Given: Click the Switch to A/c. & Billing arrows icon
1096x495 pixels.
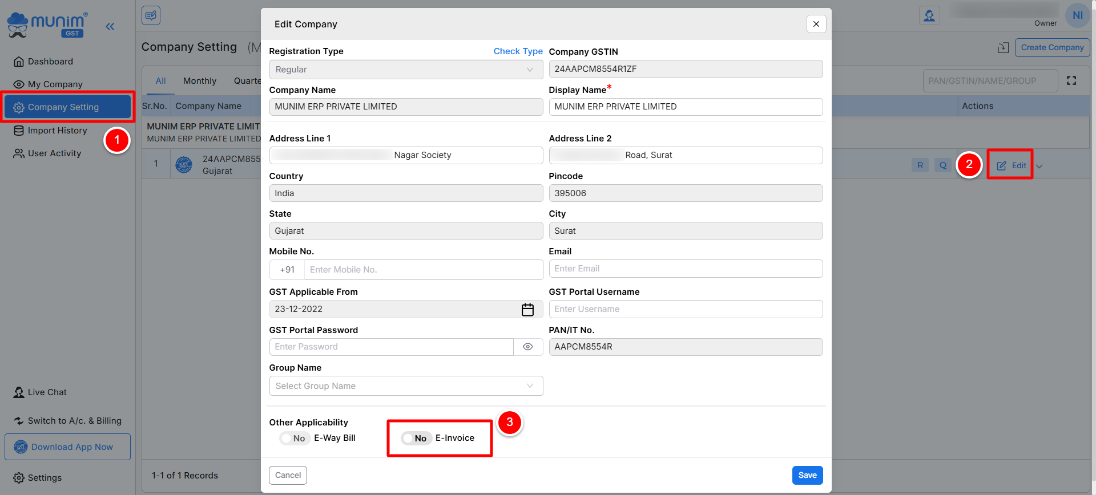Looking at the screenshot, I should click(19, 421).
